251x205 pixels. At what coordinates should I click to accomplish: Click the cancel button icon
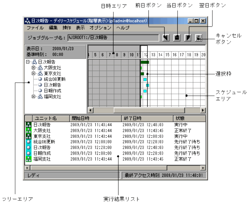pos(199,38)
